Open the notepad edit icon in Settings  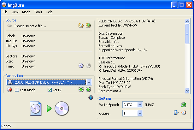(176, 113)
